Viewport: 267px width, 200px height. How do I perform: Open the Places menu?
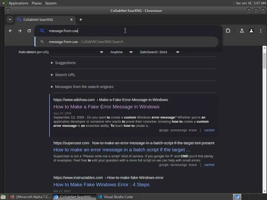pos(37,3)
